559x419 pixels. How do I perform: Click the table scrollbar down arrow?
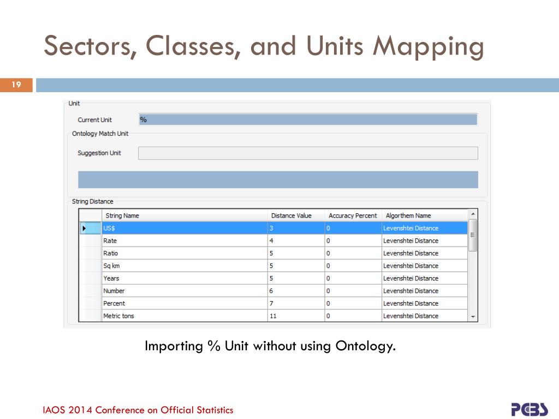pos(473,317)
